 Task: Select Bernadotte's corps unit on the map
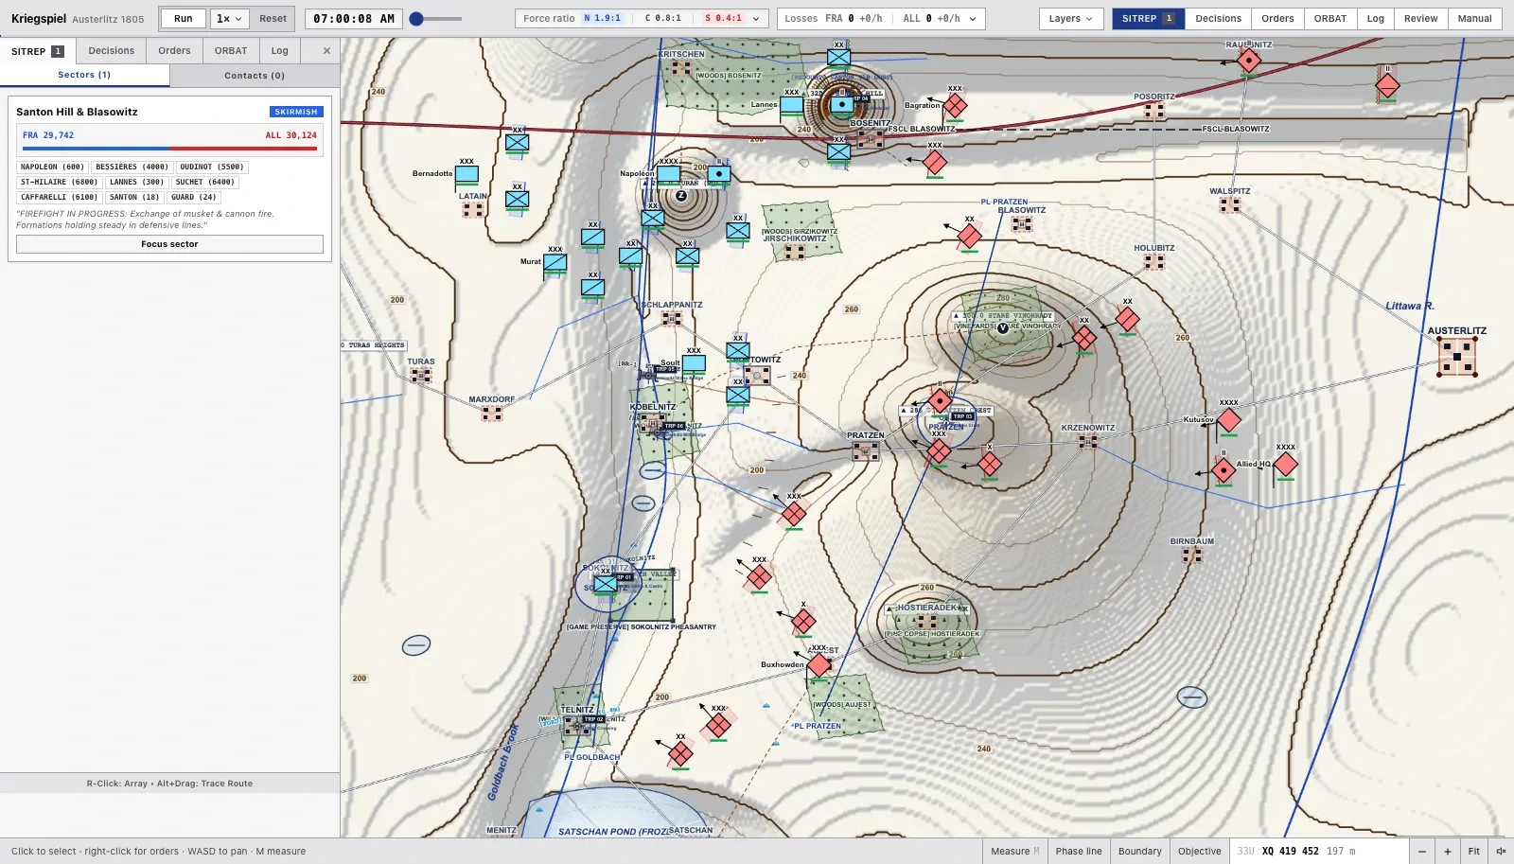coord(467,174)
